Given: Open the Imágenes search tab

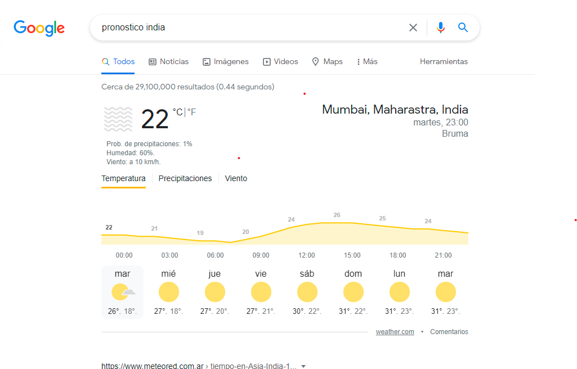Looking at the screenshot, I should tap(226, 62).
